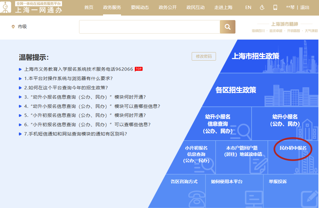Click the 修改密码 button
This screenshot has height=208, width=319.
click(204, 56)
